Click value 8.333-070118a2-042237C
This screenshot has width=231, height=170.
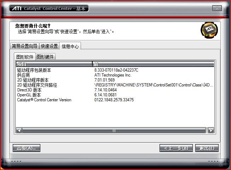pos(116,70)
